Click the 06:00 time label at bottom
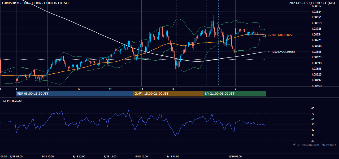Image resolution: width=339 pixels, height=159 pixels. click(4, 157)
